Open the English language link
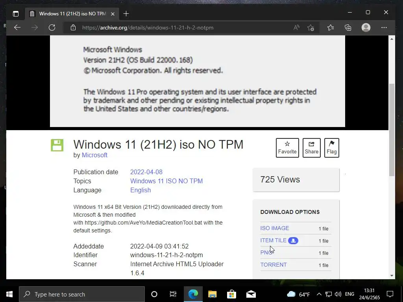Image resolution: width=403 pixels, height=302 pixels. [140, 190]
